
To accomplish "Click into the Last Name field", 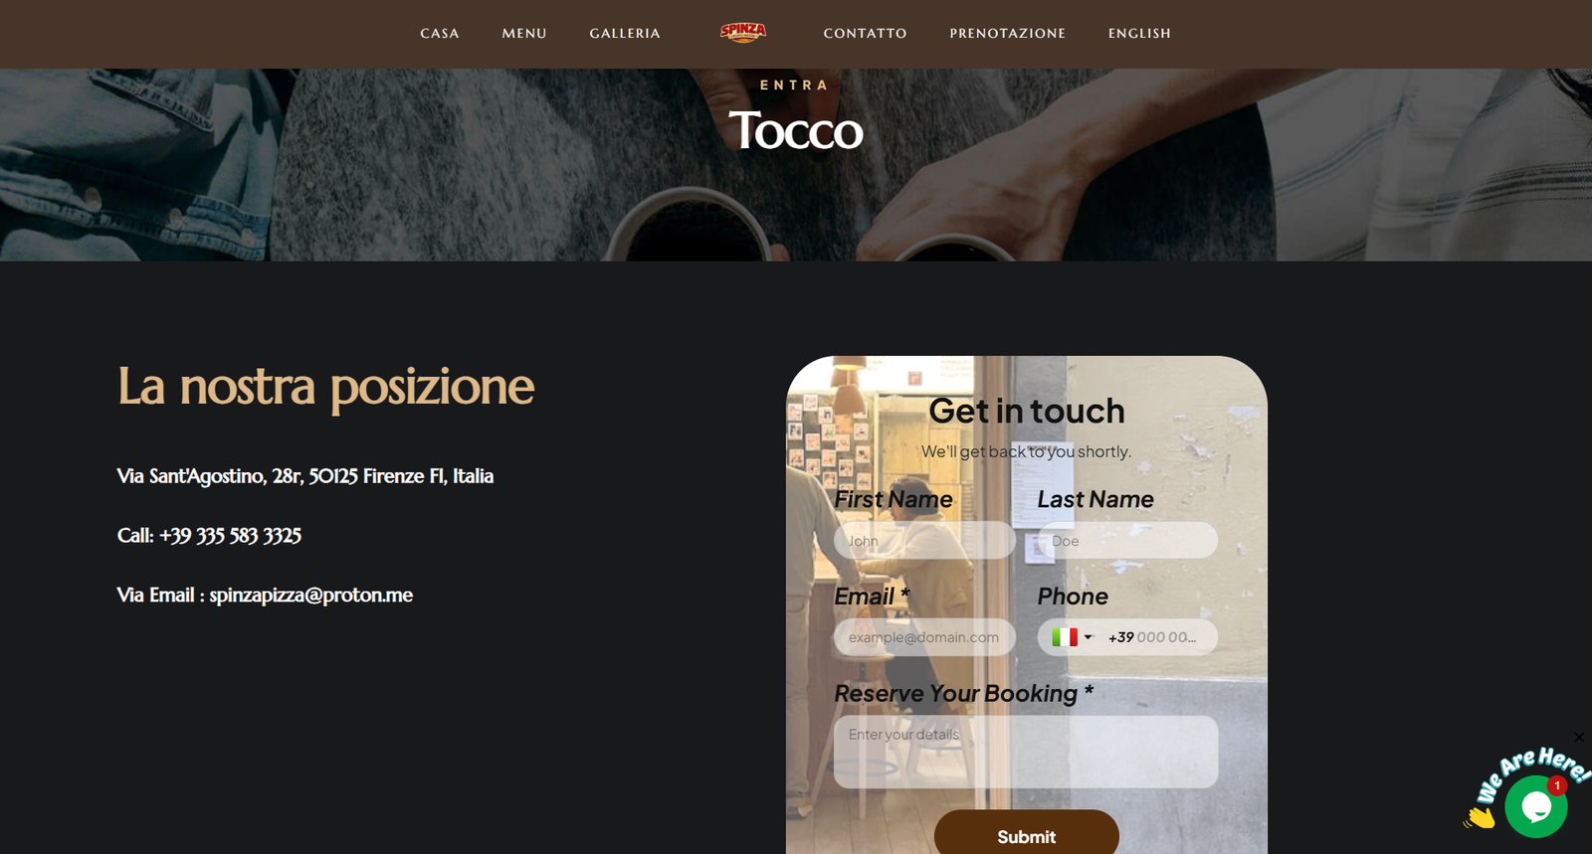I will (1127, 541).
